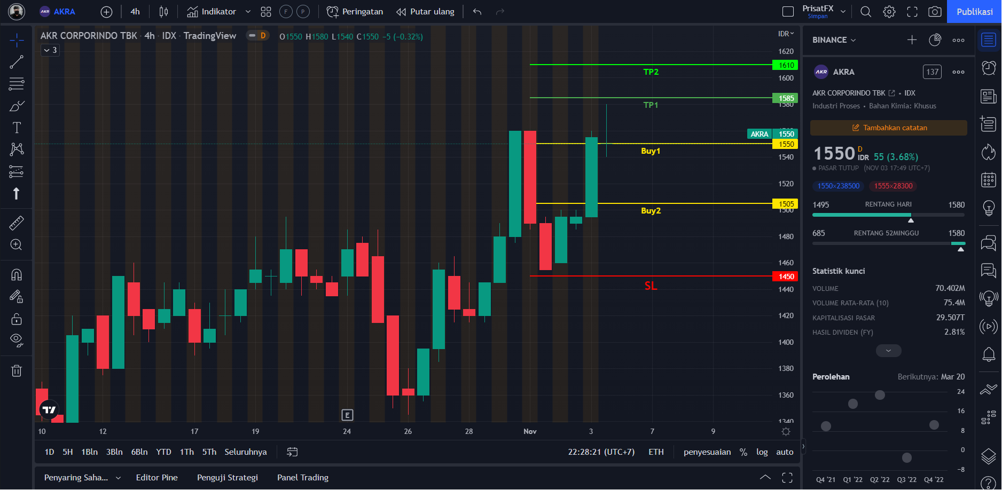Viewport: 1002px width, 490px height.
Task: Open the layout selection square
Action: (788, 12)
